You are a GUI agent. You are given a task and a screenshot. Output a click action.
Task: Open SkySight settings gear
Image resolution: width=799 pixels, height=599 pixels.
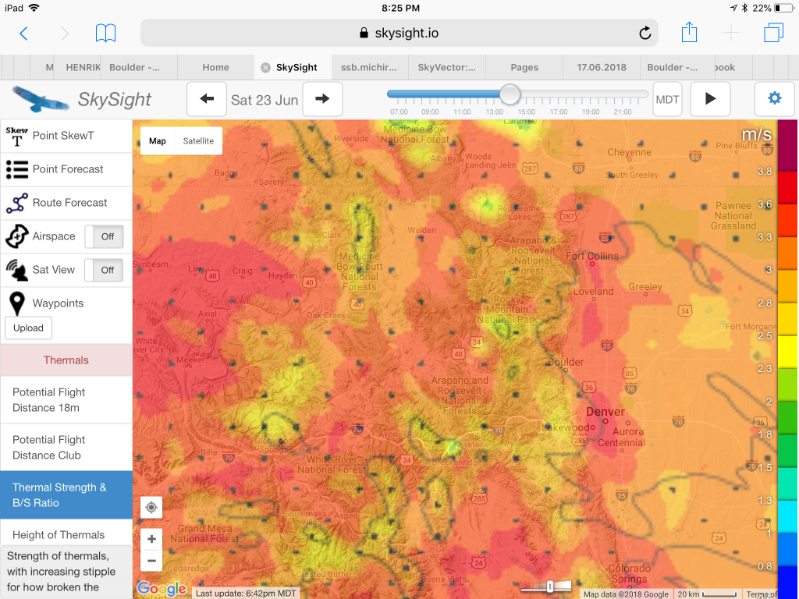pos(775,98)
